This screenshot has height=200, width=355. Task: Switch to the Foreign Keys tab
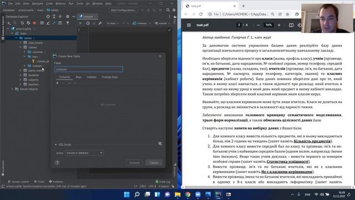click(110, 77)
